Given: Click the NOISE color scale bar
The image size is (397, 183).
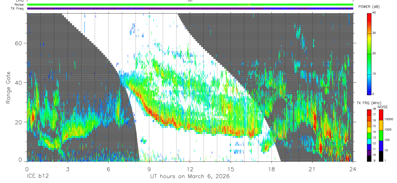Looking at the screenshot, I should [x=381, y=136].
